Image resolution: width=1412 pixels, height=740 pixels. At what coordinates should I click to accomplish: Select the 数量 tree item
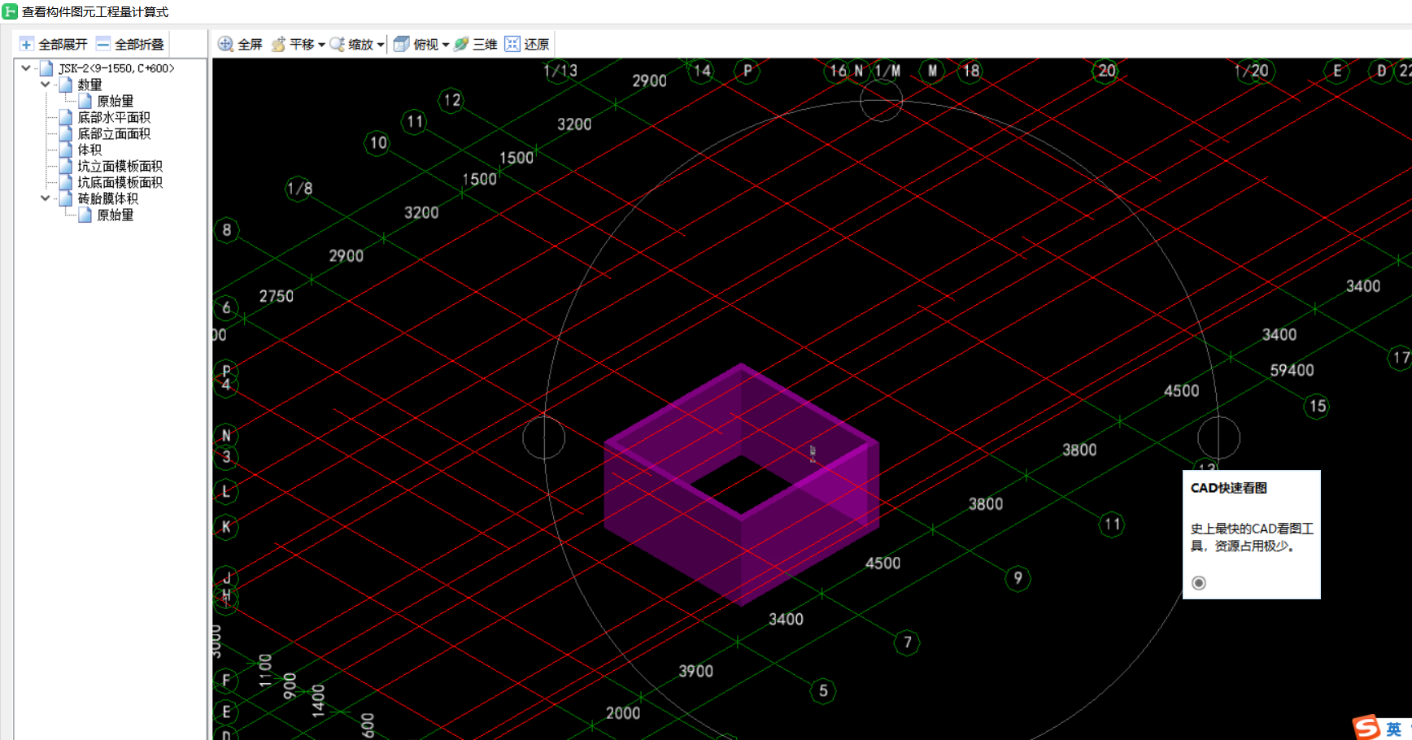click(89, 85)
